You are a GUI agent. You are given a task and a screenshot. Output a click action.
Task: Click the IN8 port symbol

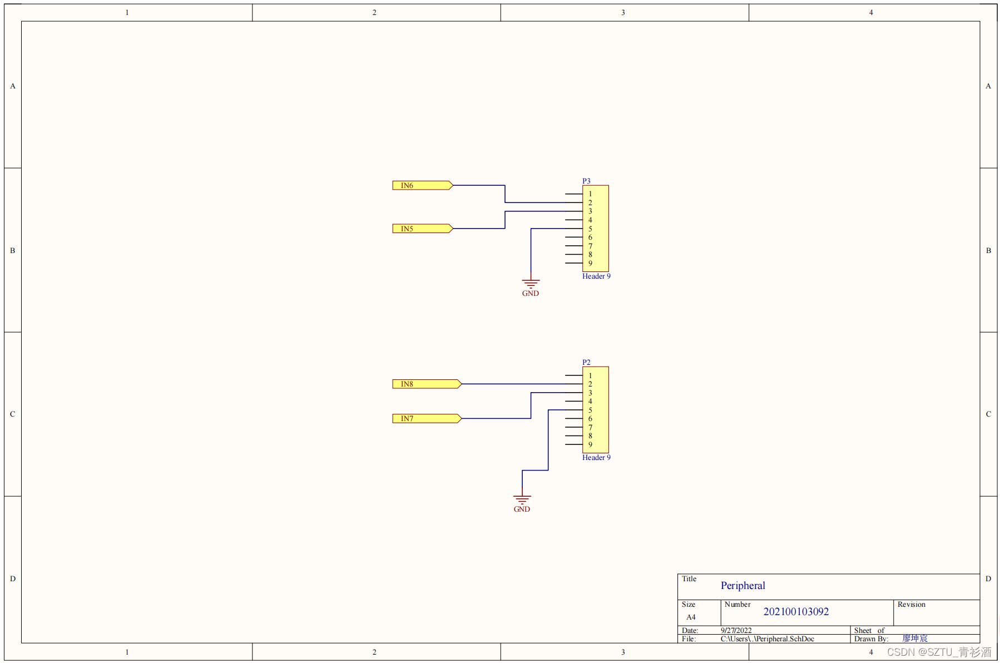coord(426,384)
